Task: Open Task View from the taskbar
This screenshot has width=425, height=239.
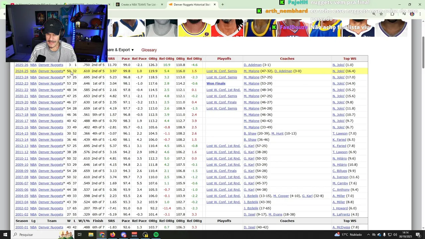Action: pos(80,235)
